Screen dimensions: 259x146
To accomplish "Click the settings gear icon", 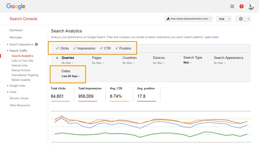I will (x=241, y=19).
